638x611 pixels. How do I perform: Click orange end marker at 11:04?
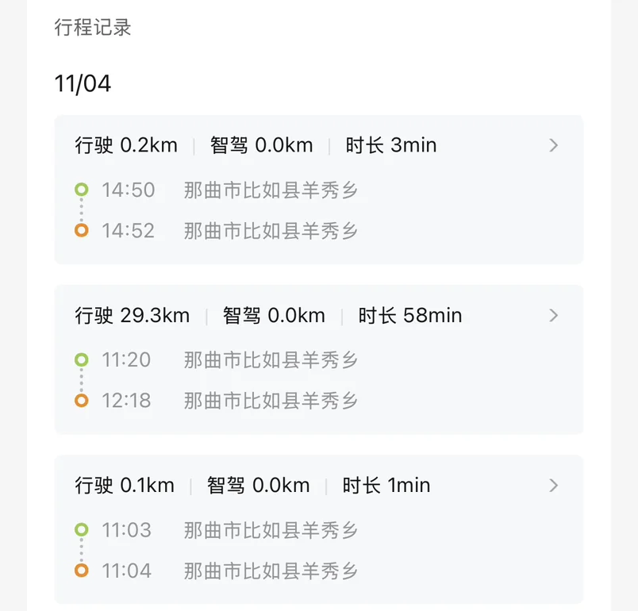click(x=81, y=571)
